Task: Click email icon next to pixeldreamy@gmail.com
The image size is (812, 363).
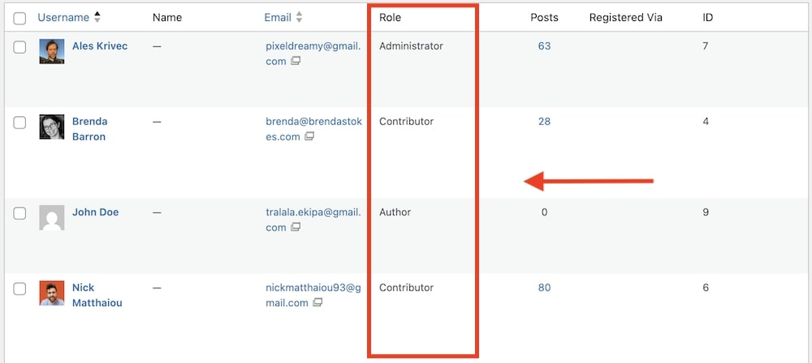Action: (x=296, y=62)
